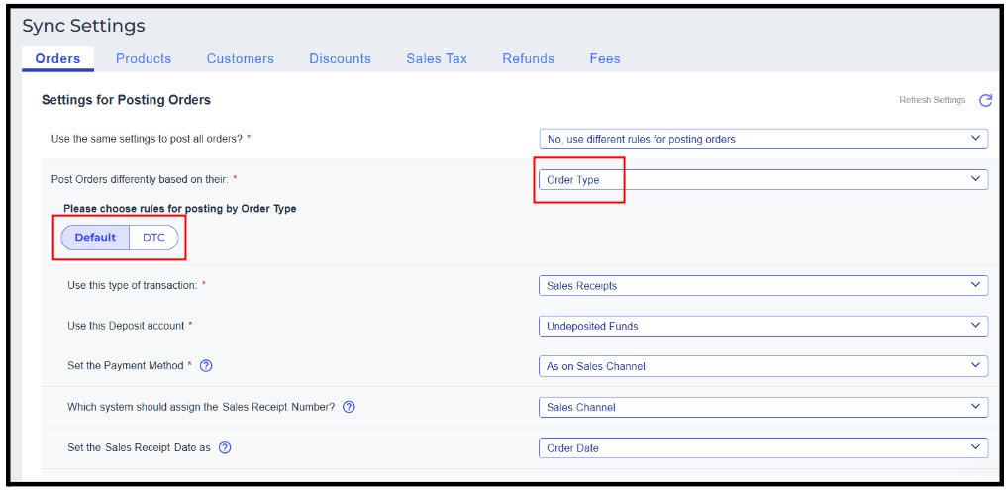Open the Customers tab
The height and width of the screenshot is (490, 1008).
(241, 59)
